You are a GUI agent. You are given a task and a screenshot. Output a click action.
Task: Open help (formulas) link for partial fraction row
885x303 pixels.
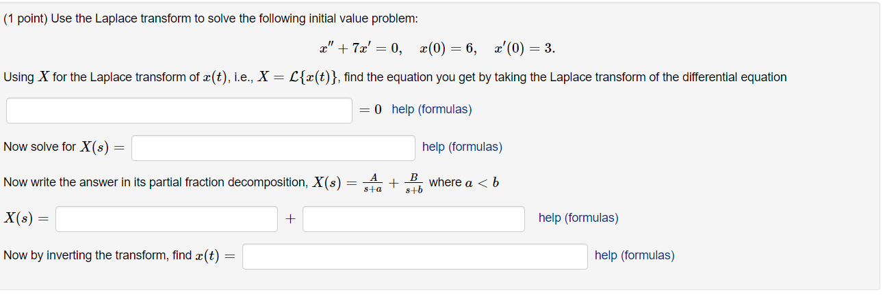(578, 218)
